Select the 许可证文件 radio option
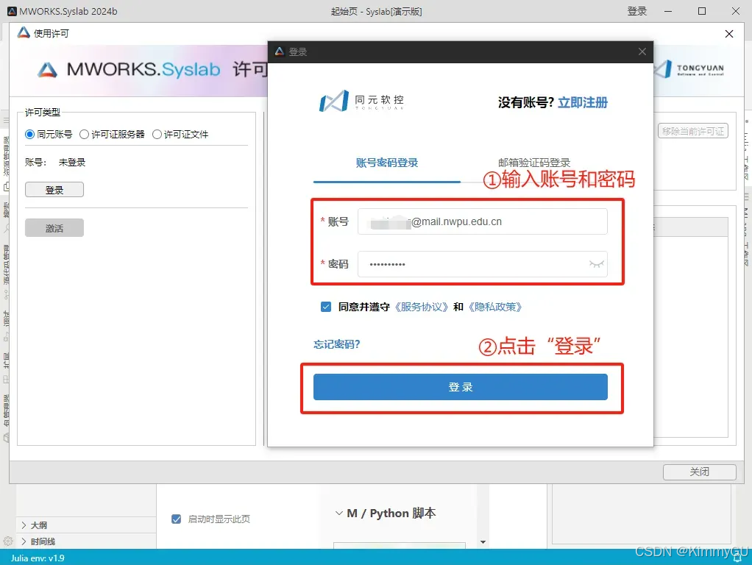Image resolution: width=752 pixels, height=565 pixels. [x=157, y=135]
